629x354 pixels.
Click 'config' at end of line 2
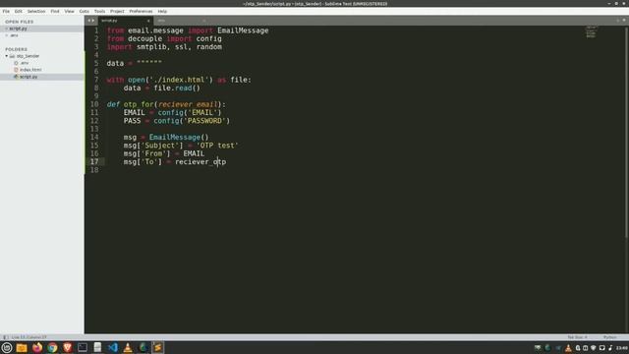pyautogui.click(x=208, y=39)
